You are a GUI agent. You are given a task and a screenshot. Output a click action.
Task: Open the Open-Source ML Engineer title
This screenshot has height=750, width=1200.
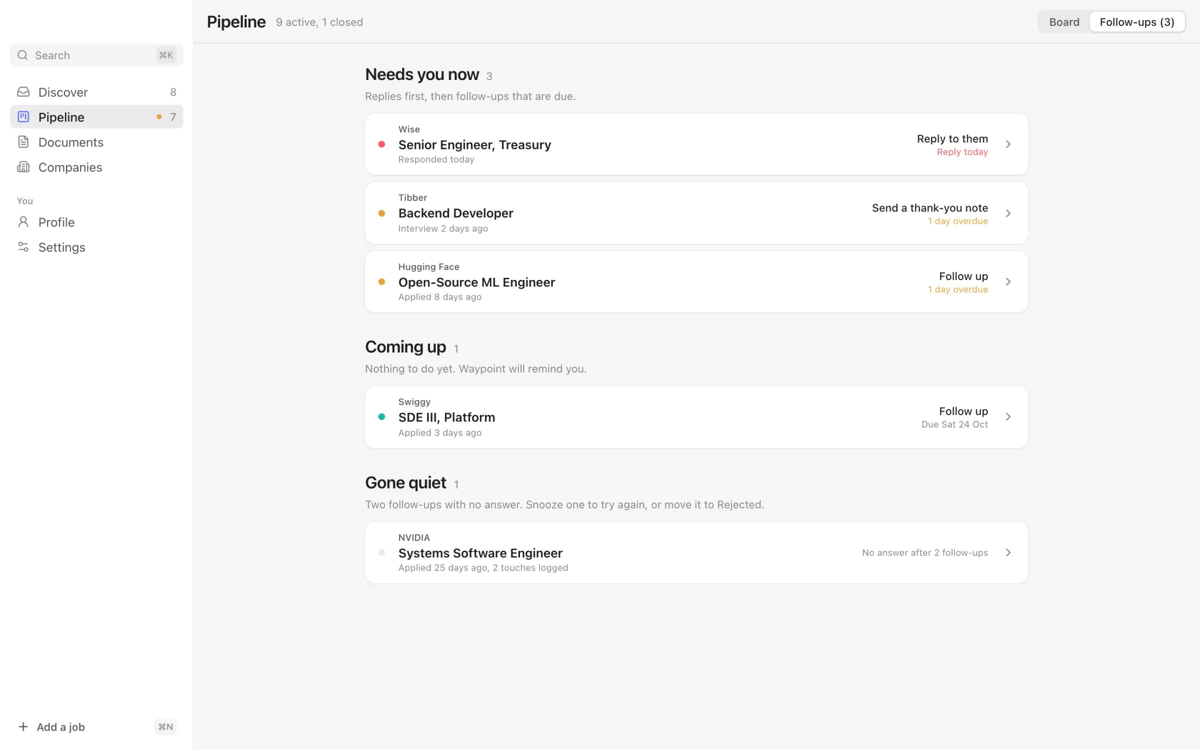coord(476,282)
